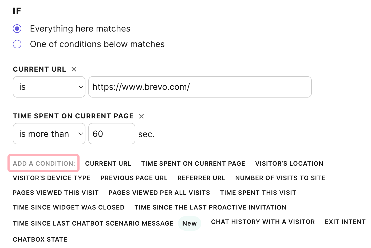This screenshot has height=248, width=371.
Task: Add a Visitor's Device Type condition
Action: pyautogui.click(x=52, y=178)
